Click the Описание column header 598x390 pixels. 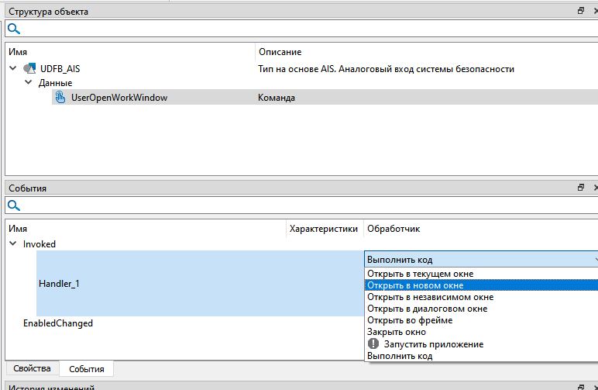pyautogui.click(x=279, y=52)
